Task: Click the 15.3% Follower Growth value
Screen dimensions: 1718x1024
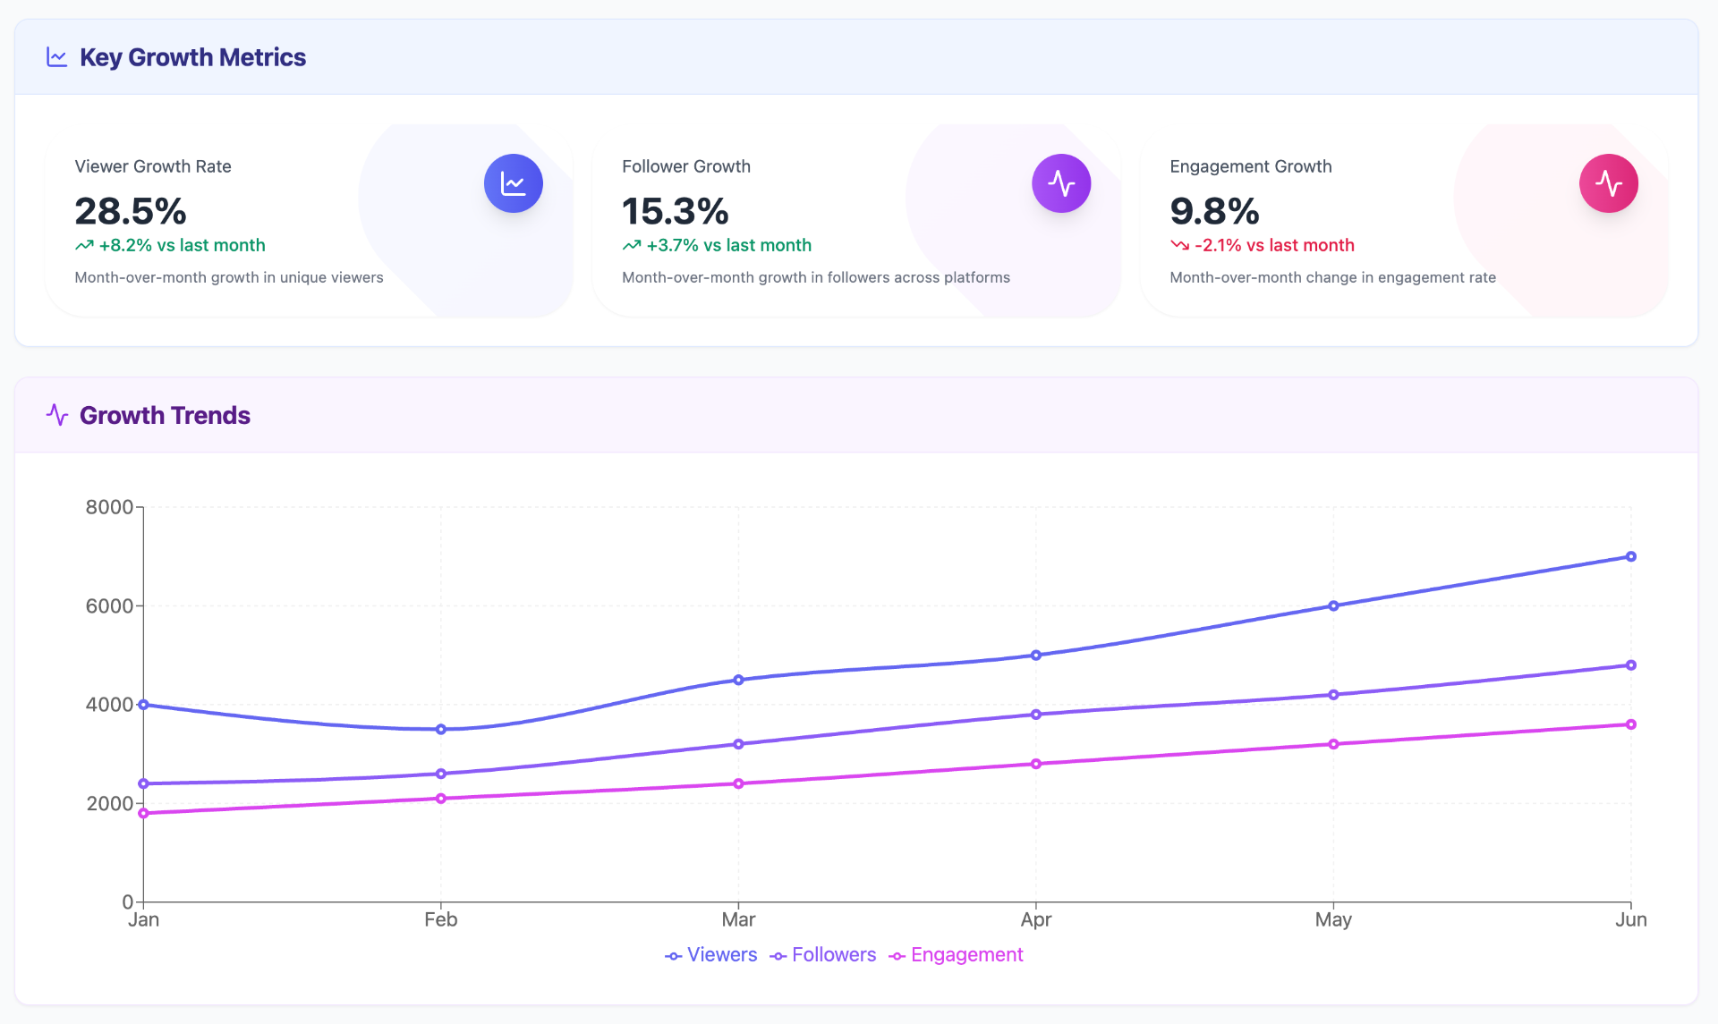Action: coord(676,212)
